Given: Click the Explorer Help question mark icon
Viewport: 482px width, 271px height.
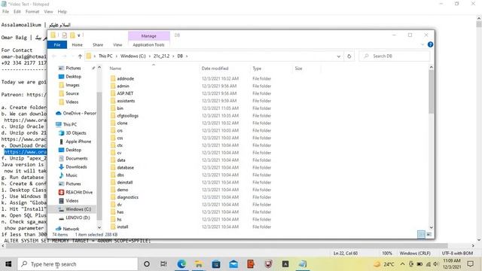Looking at the screenshot, I should 430,44.
